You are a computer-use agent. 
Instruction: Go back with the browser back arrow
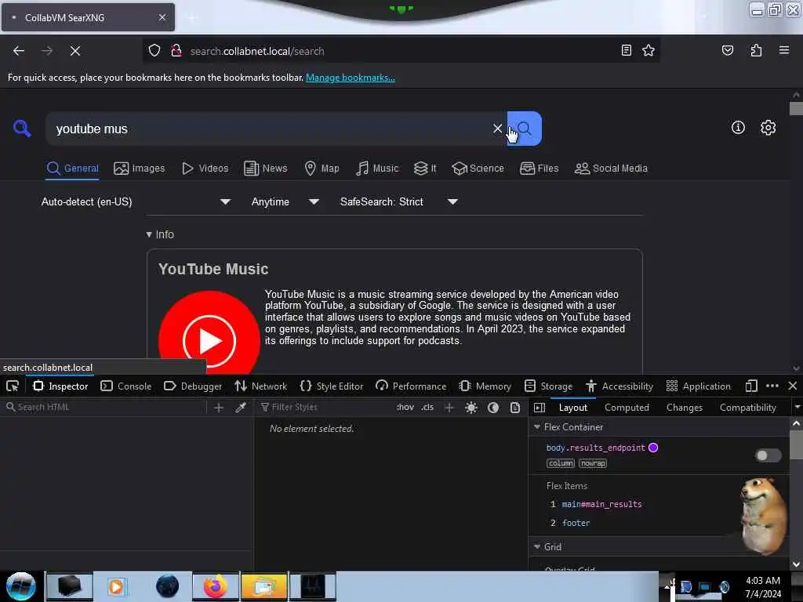point(19,51)
